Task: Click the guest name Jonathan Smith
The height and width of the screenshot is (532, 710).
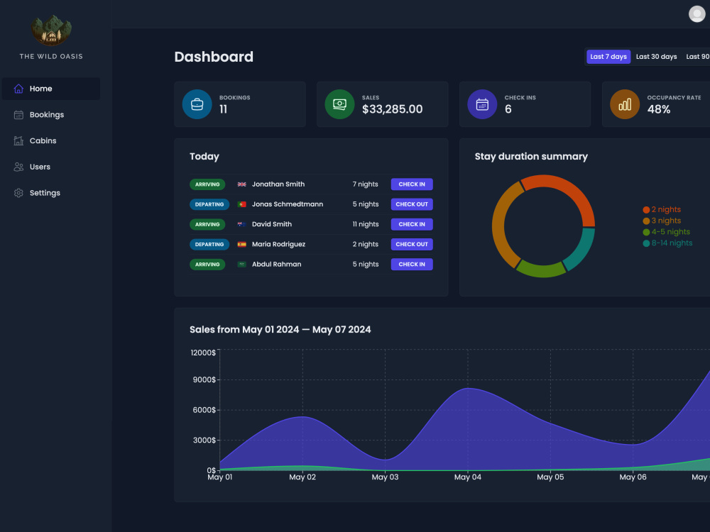Action: [x=278, y=184]
